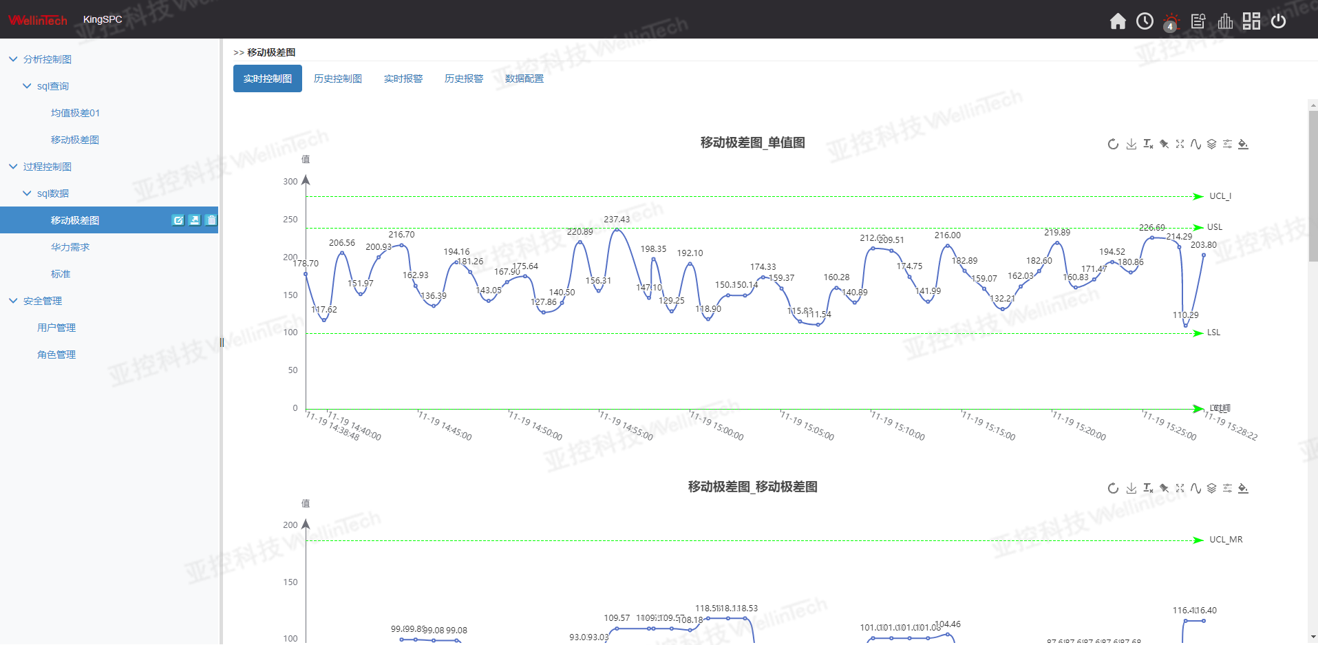
Task: Click the KingSPC title text
Action: tap(103, 19)
